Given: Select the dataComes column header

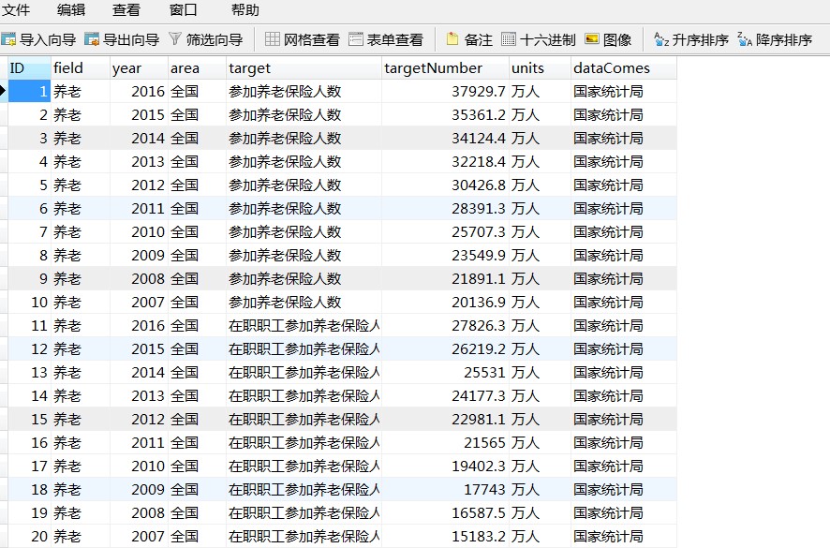Looking at the screenshot, I should pyautogui.click(x=624, y=68).
